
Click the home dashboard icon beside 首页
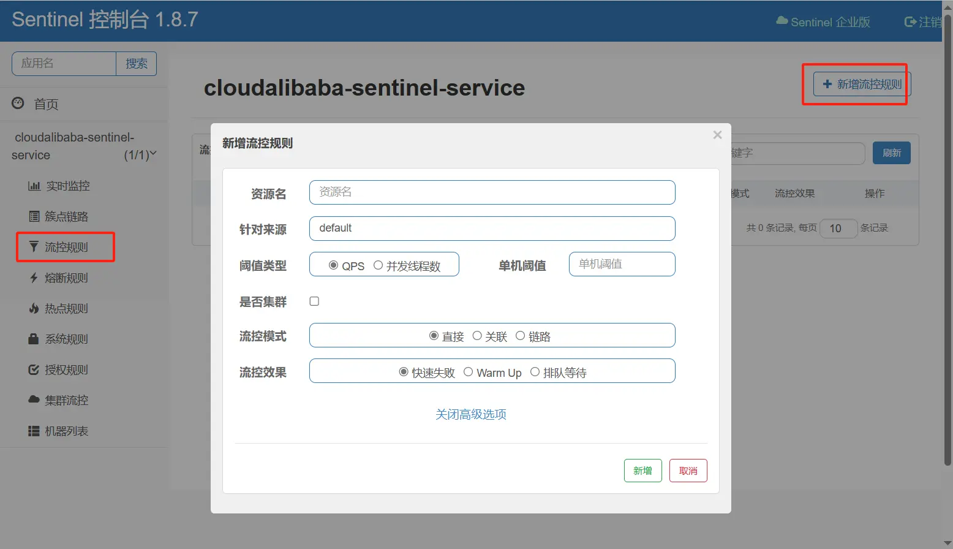[x=18, y=103]
